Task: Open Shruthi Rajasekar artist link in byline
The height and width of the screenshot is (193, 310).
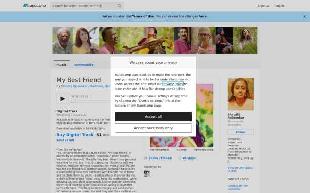Action: click(74, 86)
